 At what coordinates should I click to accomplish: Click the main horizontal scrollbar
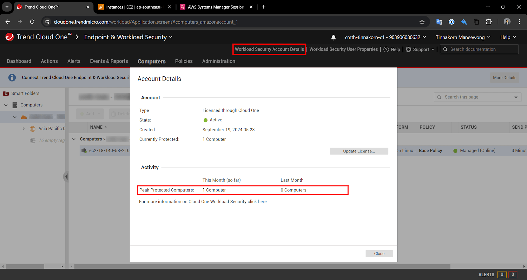click(262, 266)
